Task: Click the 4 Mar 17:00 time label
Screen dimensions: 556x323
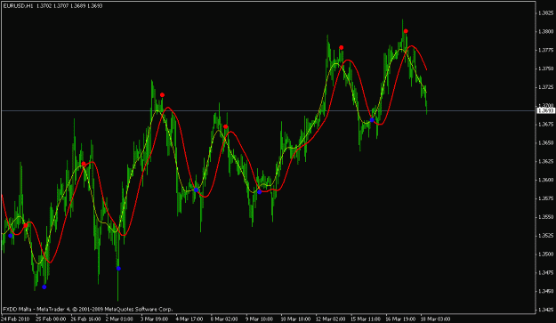Action: tap(189, 319)
